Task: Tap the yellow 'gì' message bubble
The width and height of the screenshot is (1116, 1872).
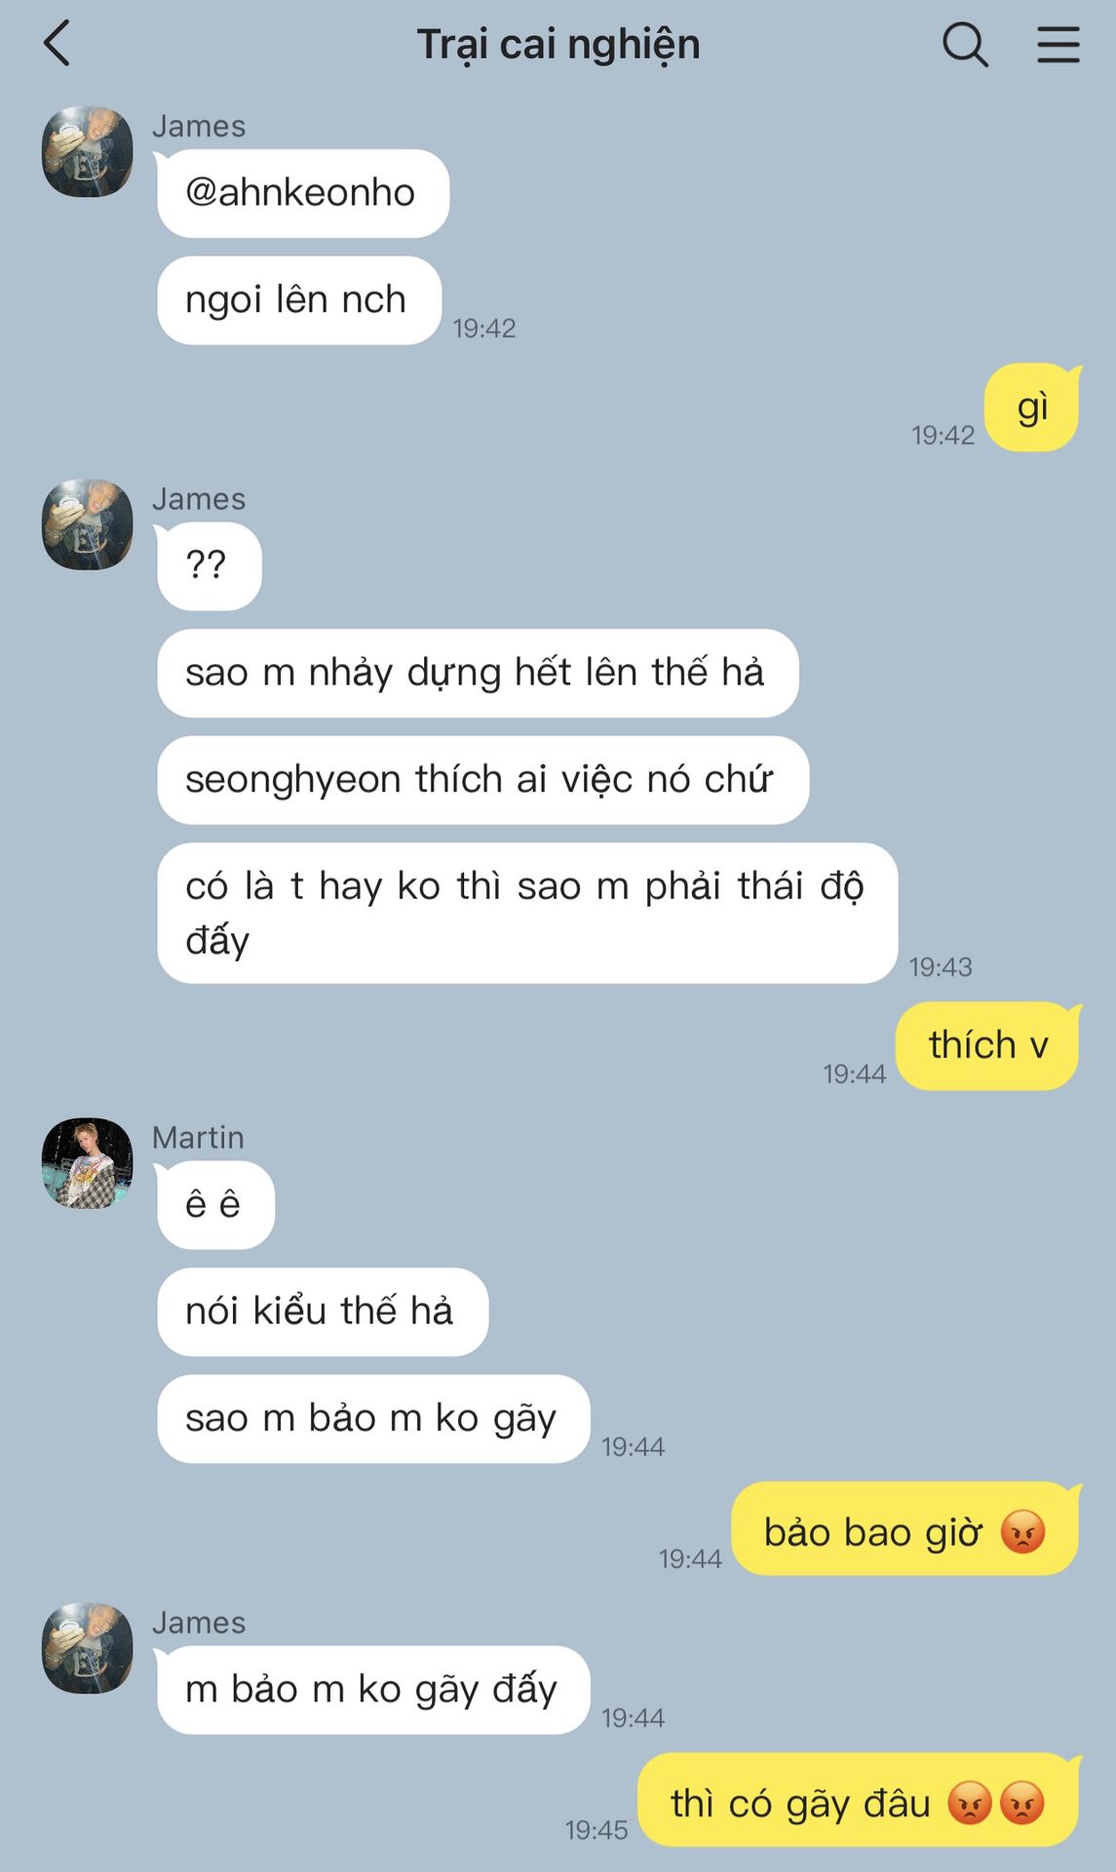Action: tap(1032, 408)
